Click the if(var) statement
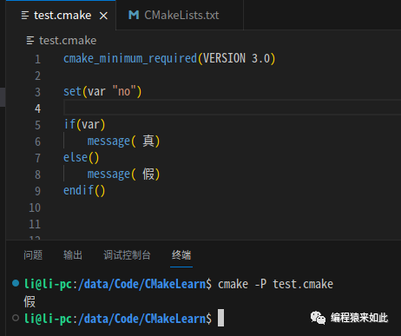This screenshot has height=336, width=401. pos(84,125)
